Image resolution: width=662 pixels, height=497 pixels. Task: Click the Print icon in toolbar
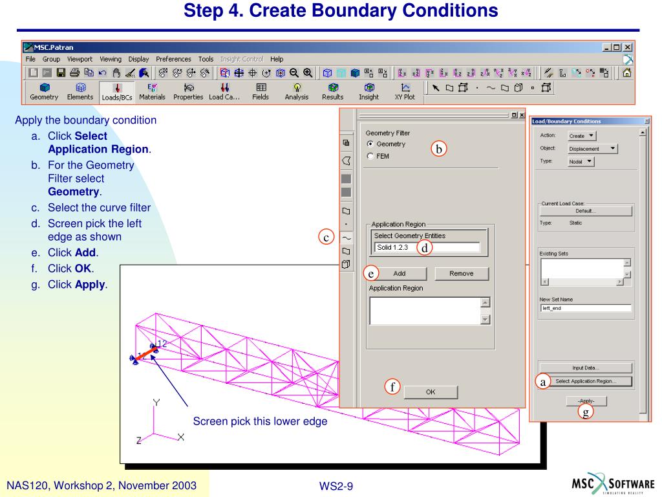[x=75, y=73]
